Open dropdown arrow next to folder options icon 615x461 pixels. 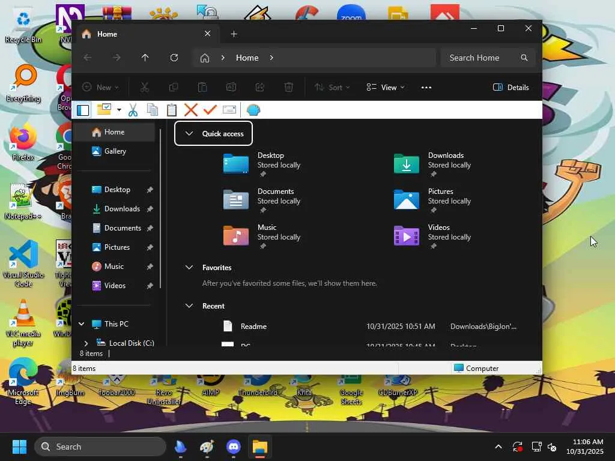pos(119,110)
